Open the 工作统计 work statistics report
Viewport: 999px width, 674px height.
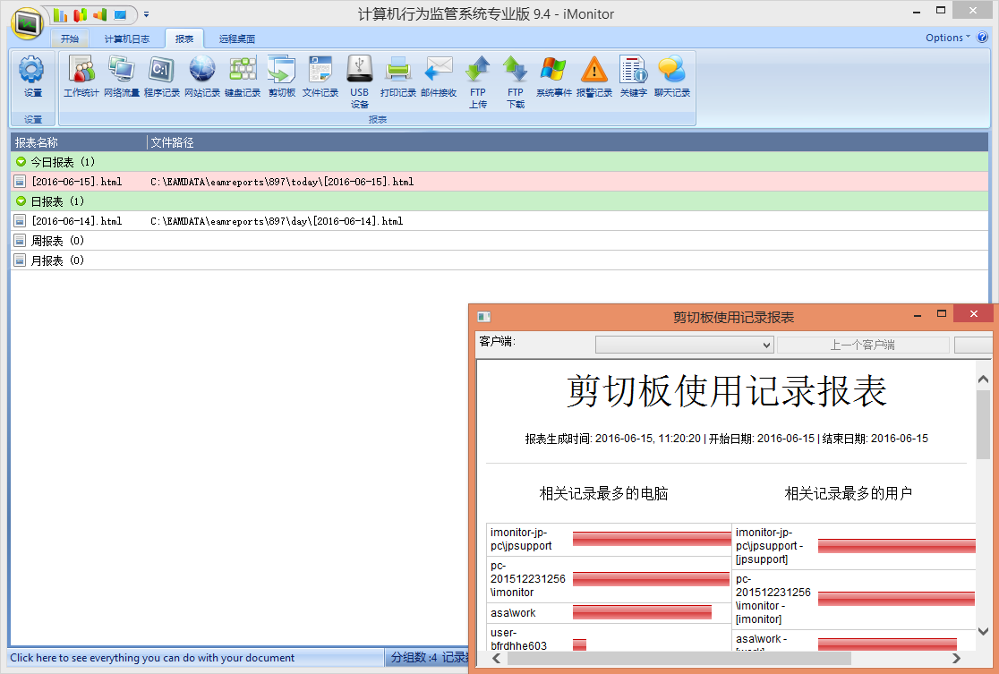click(x=81, y=76)
